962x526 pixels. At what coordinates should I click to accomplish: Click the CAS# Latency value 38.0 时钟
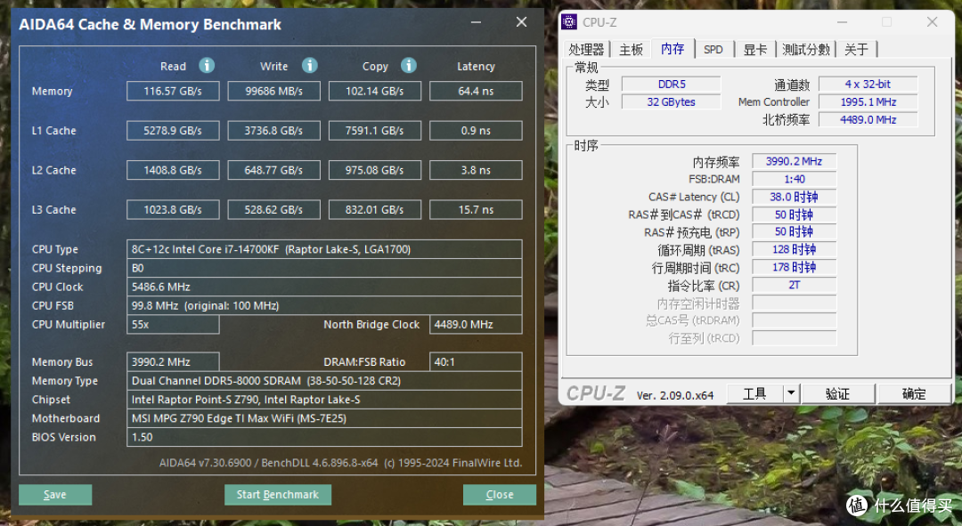pyautogui.click(x=794, y=197)
